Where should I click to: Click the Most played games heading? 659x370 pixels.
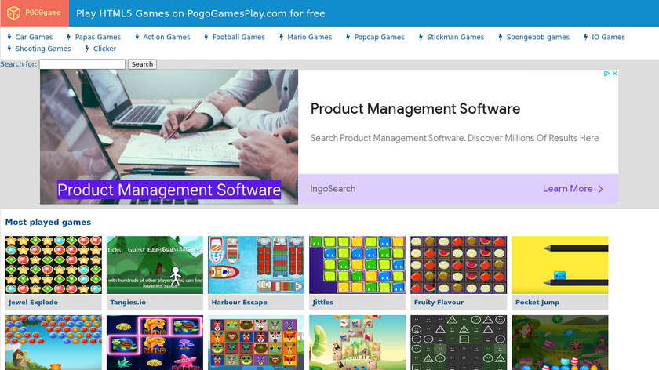tap(48, 222)
